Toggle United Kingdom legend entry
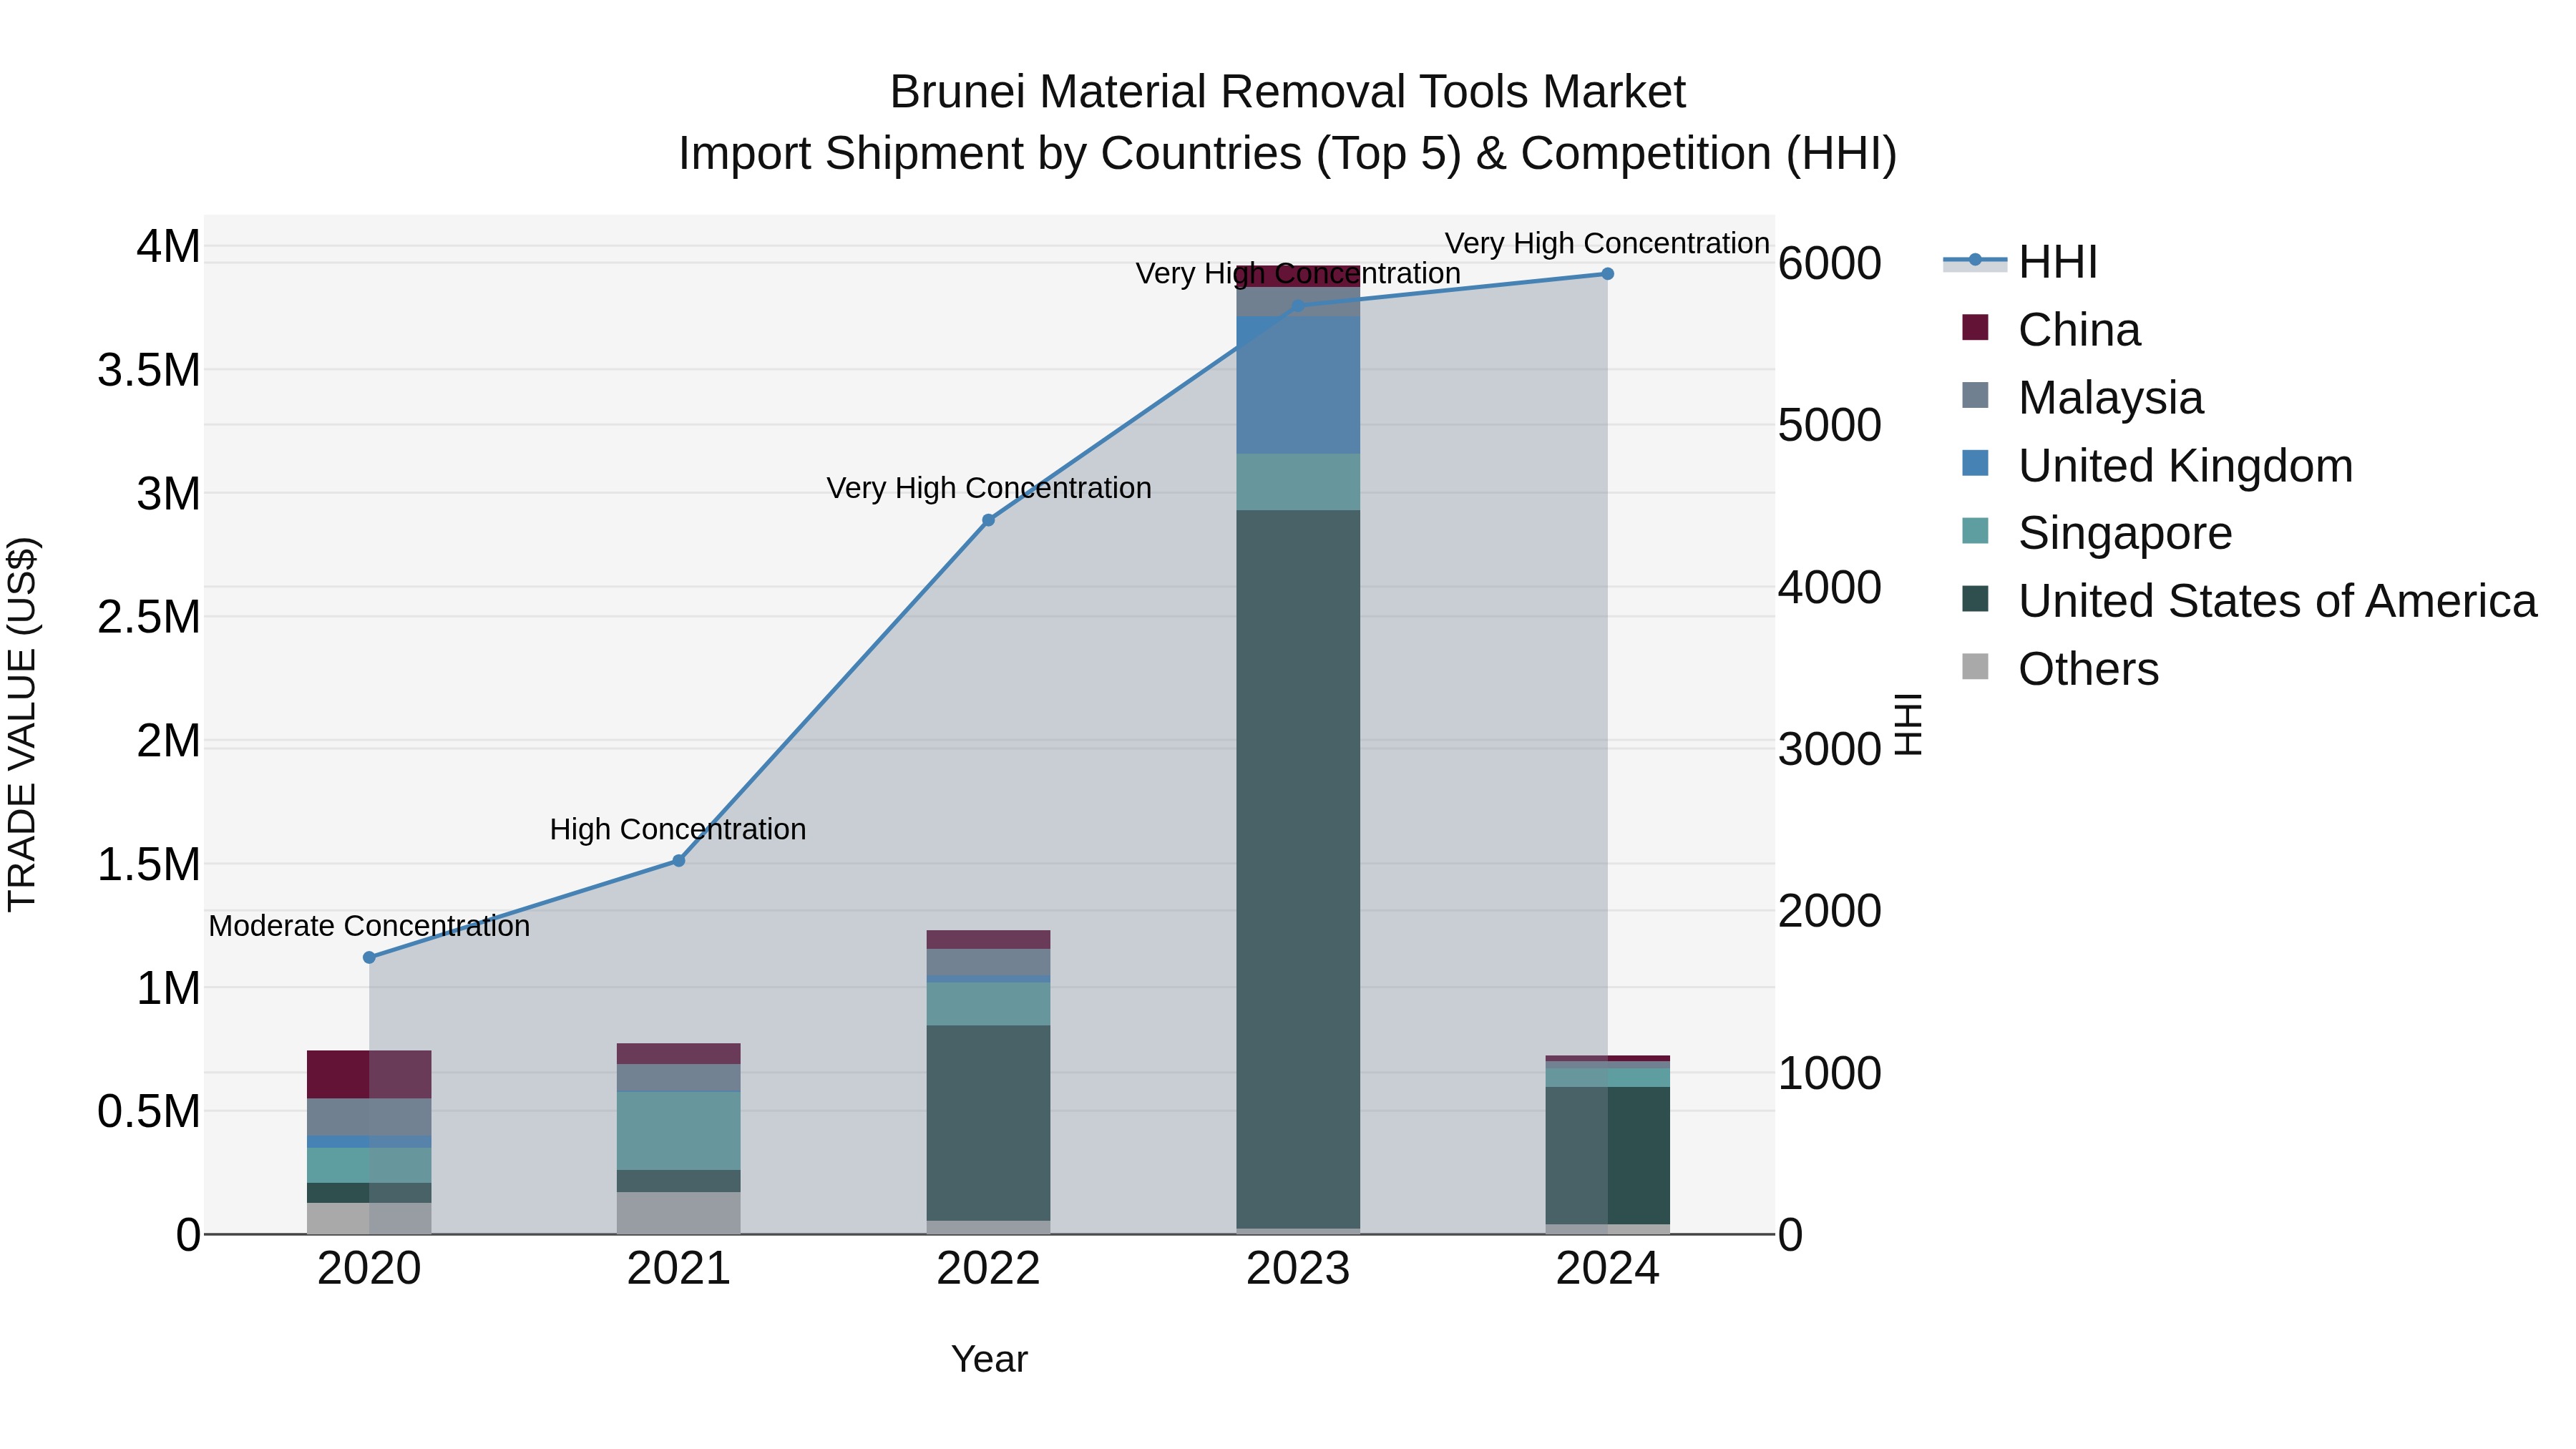This screenshot has width=2576, height=1449. coord(2157,466)
